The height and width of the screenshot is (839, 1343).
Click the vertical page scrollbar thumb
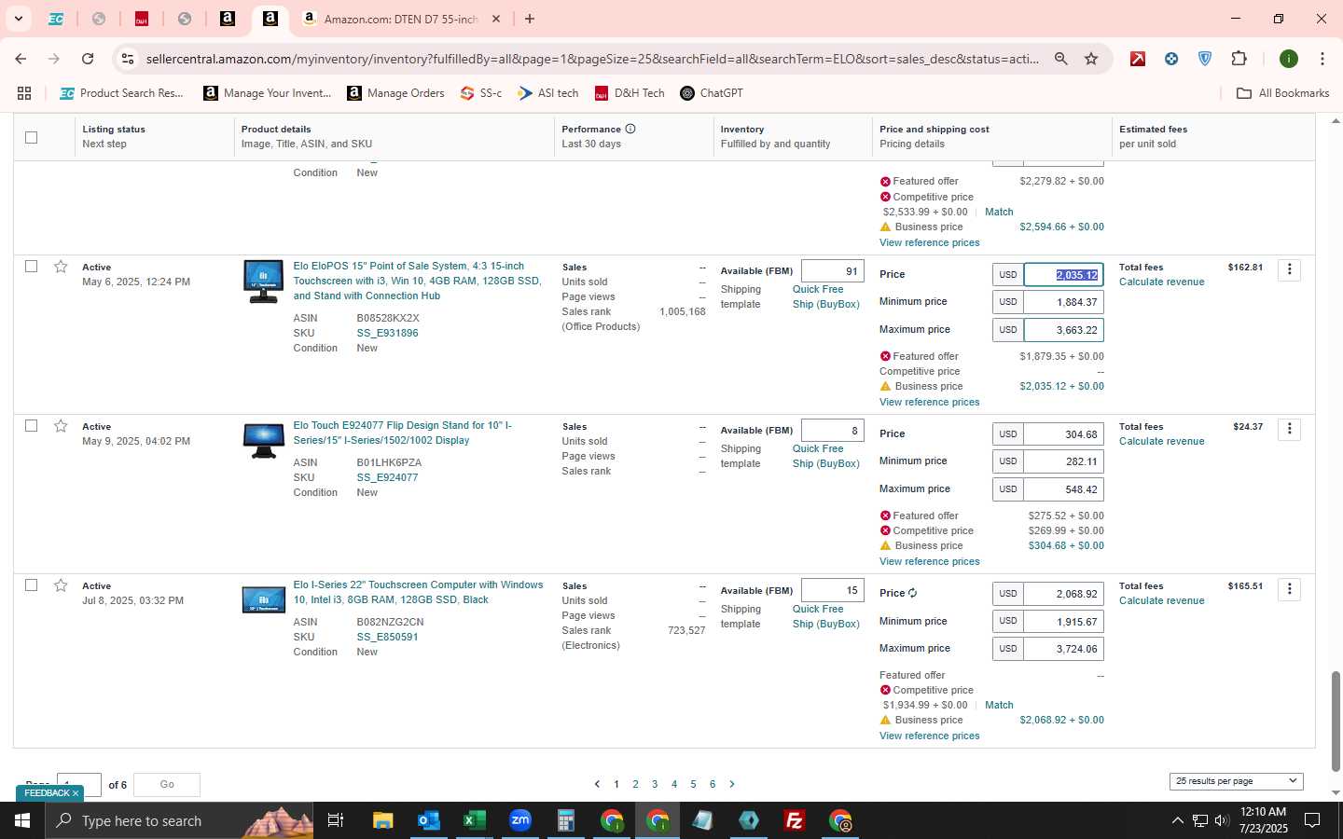(x=1335, y=722)
